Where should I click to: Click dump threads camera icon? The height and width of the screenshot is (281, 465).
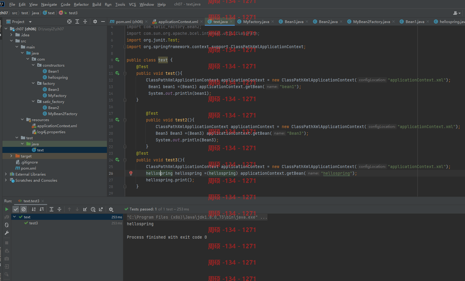pos(7,259)
